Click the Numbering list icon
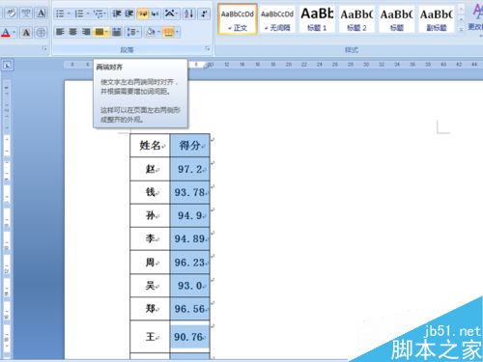The height and width of the screenshot is (362, 483). point(79,14)
